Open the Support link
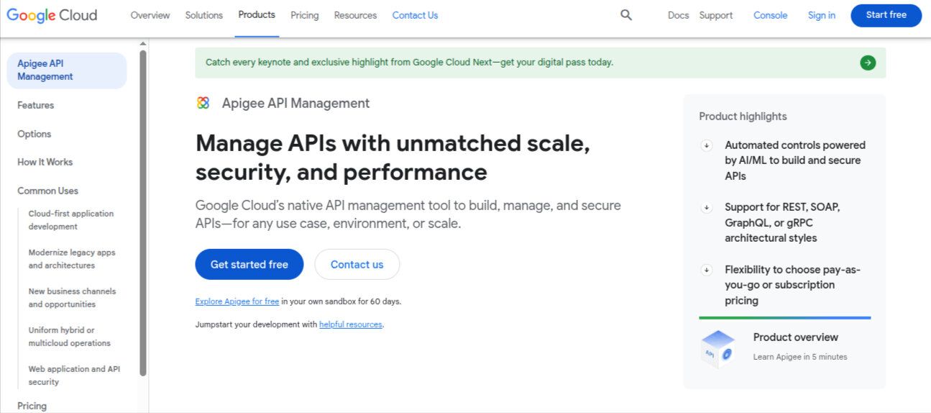Viewport: 931px width, 413px height. point(716,15)
